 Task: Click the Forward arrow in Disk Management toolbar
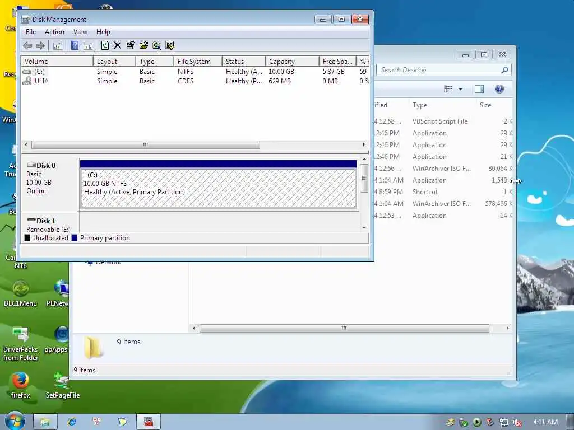(x=40, y=46)
